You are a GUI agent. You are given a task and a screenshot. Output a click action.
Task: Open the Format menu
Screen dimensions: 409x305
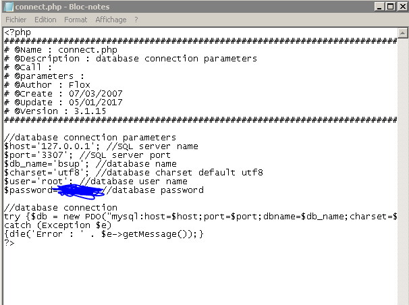pyautogui.click(x=76, y=20)
